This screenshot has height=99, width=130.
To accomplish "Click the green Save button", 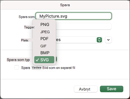I will point(112,89).
